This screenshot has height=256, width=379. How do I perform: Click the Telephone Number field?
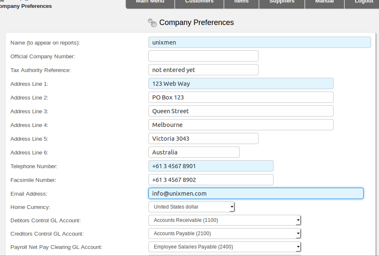[211, 166]
